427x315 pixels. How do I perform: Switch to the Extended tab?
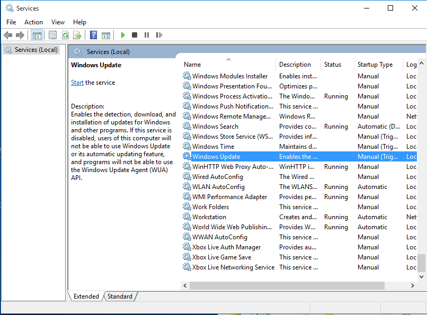coord(86,296)
